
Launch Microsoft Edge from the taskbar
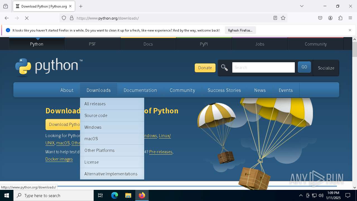click(115, 195)
